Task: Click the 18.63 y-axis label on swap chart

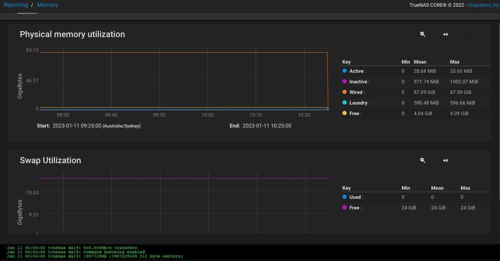Action: 32,192
